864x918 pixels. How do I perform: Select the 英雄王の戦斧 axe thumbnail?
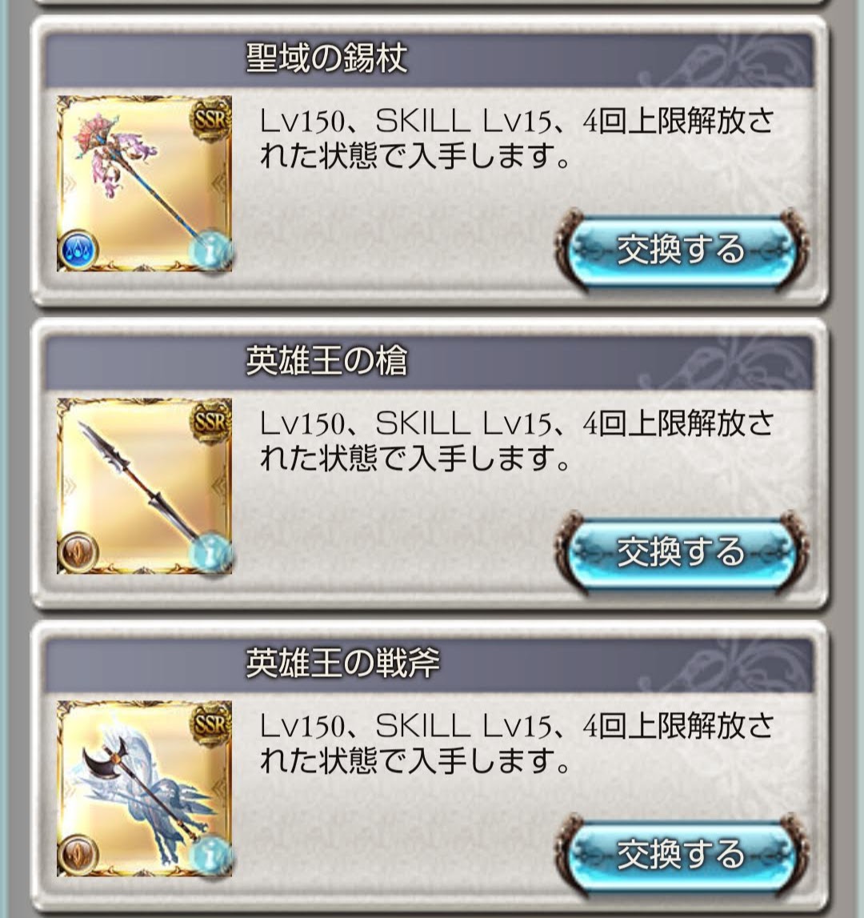[x=145, y=788]
